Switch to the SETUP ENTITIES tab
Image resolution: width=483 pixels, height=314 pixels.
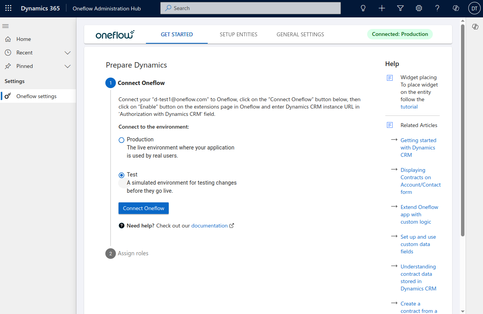tap(239, 34)
